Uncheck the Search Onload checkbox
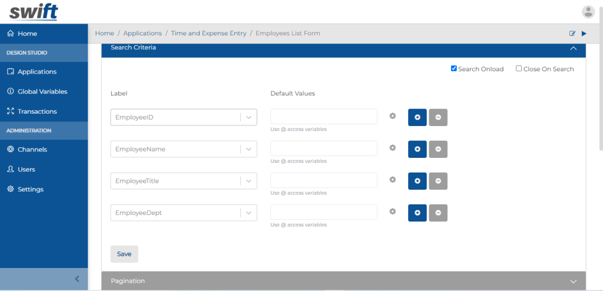 tap(454, 68)
